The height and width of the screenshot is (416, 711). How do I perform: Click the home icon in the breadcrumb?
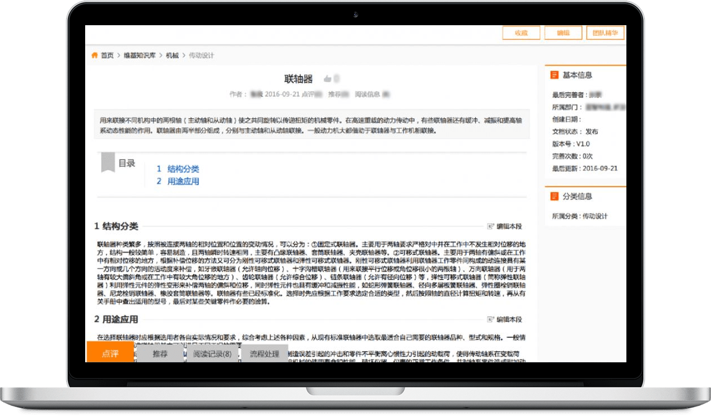(x=95, y=55)
